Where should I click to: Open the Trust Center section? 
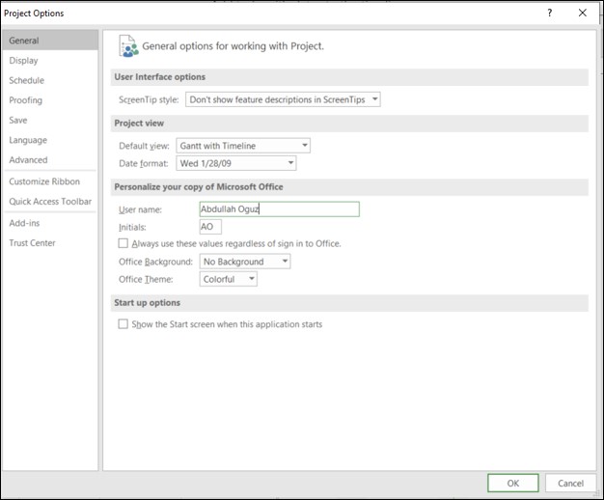tap(33, 243)
